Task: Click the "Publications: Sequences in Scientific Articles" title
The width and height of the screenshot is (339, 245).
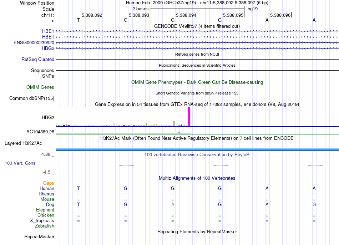Action: pos(197,65)
